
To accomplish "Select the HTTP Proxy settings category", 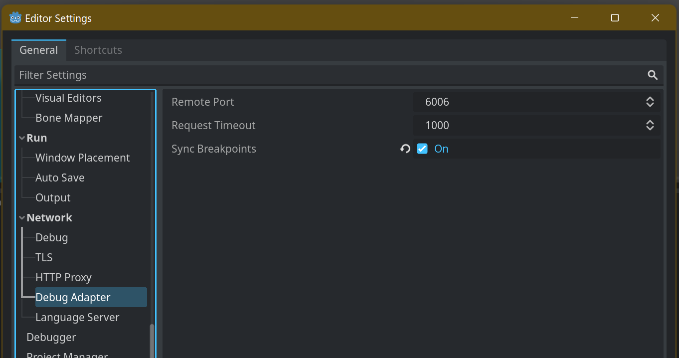I will tap(63, 277).
